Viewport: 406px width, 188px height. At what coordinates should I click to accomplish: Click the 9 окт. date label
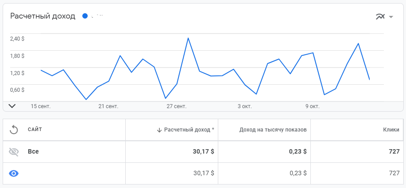312,106
